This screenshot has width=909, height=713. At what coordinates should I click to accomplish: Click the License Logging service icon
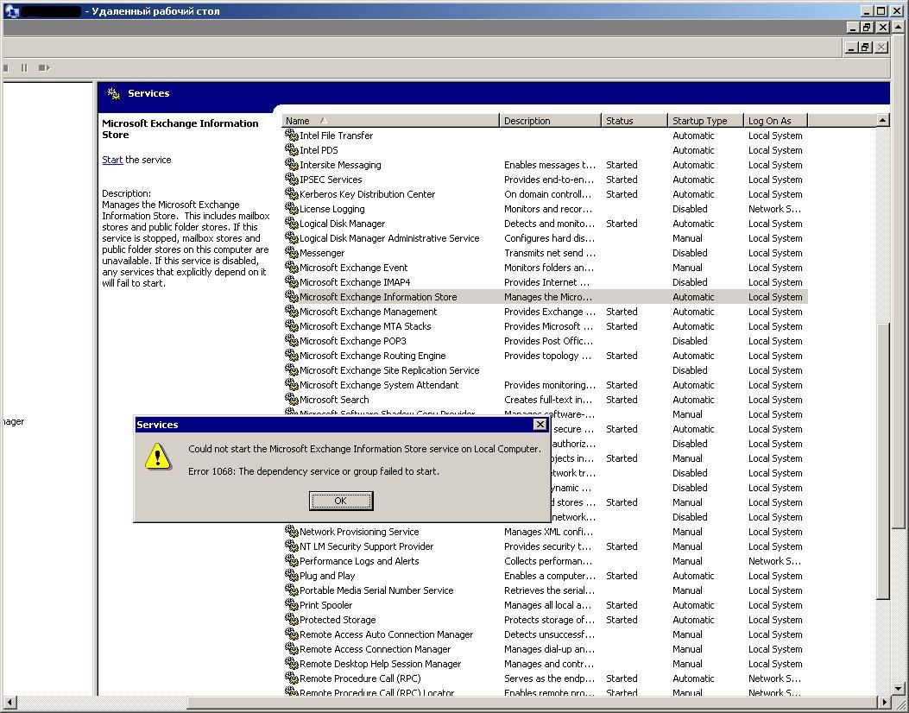click(x=291, y=209)
